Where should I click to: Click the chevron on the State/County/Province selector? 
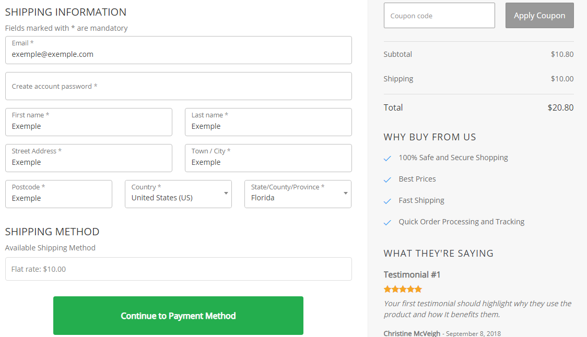tap(345, 194)
